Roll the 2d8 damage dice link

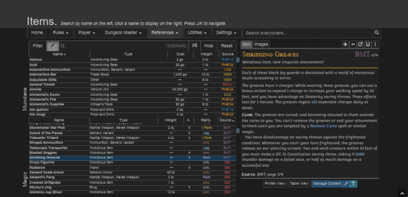359,154
